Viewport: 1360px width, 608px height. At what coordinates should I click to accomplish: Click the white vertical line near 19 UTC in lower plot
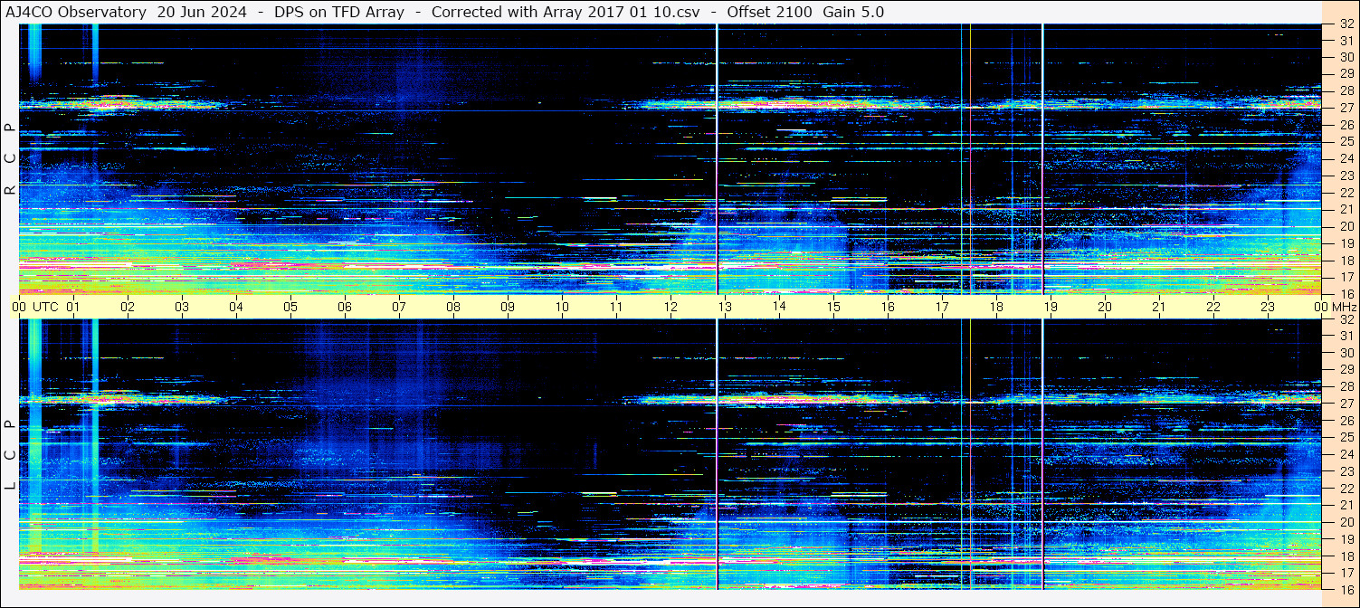point(1042,452)
